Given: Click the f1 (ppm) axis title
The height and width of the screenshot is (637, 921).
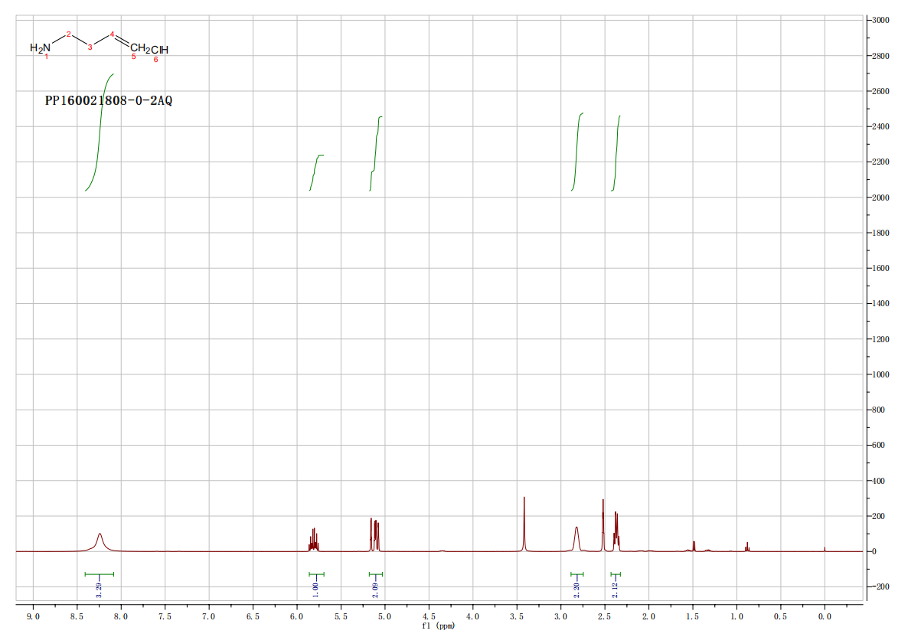Looking at the screenshot, I should point(438,626).
